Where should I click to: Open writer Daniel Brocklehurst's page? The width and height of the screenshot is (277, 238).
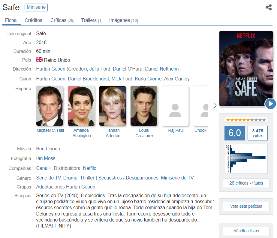coord(88,79)
